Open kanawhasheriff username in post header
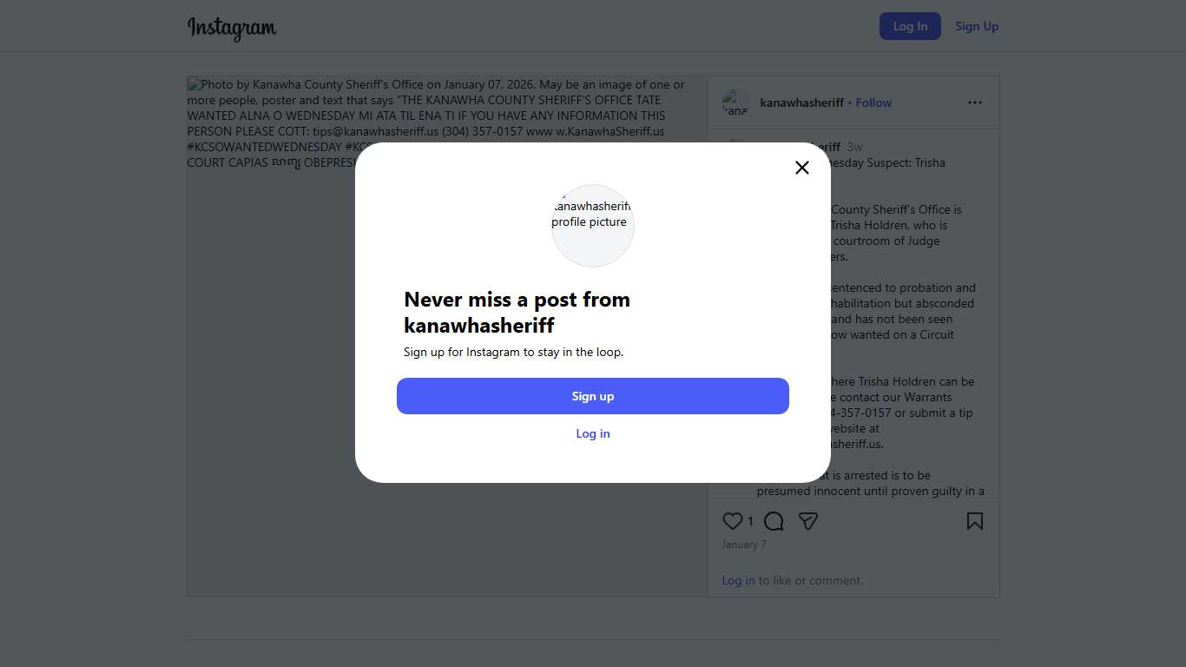Viewport: 1186px width, 667px height. coord(801,102)
